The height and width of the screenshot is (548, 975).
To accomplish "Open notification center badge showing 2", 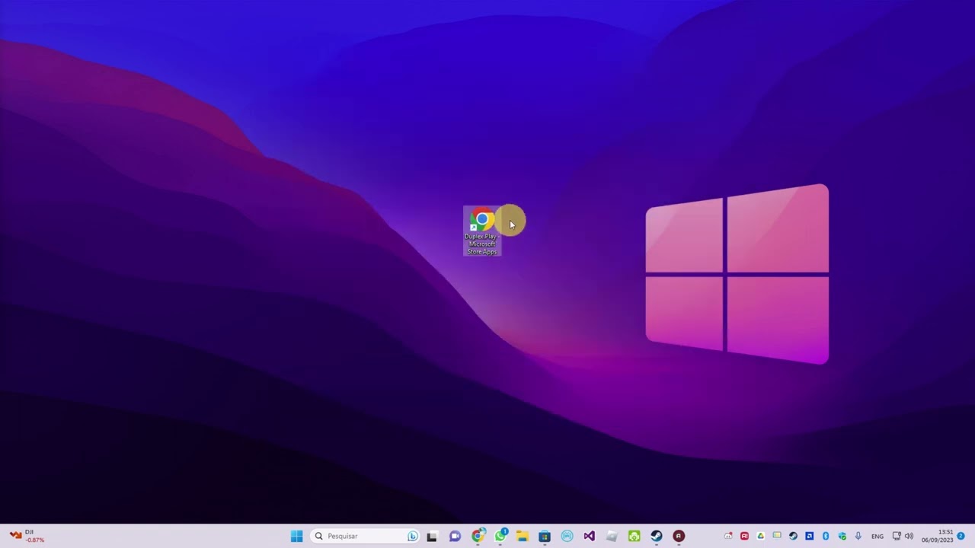I will (961, 537).
